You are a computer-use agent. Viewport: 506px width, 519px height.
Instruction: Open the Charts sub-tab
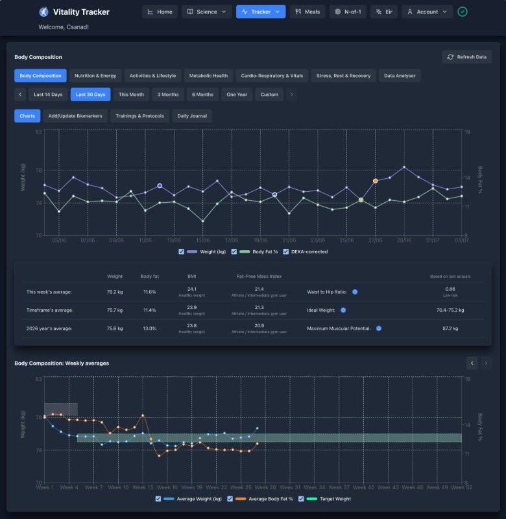pyautogui.click(x=27, y=116)
